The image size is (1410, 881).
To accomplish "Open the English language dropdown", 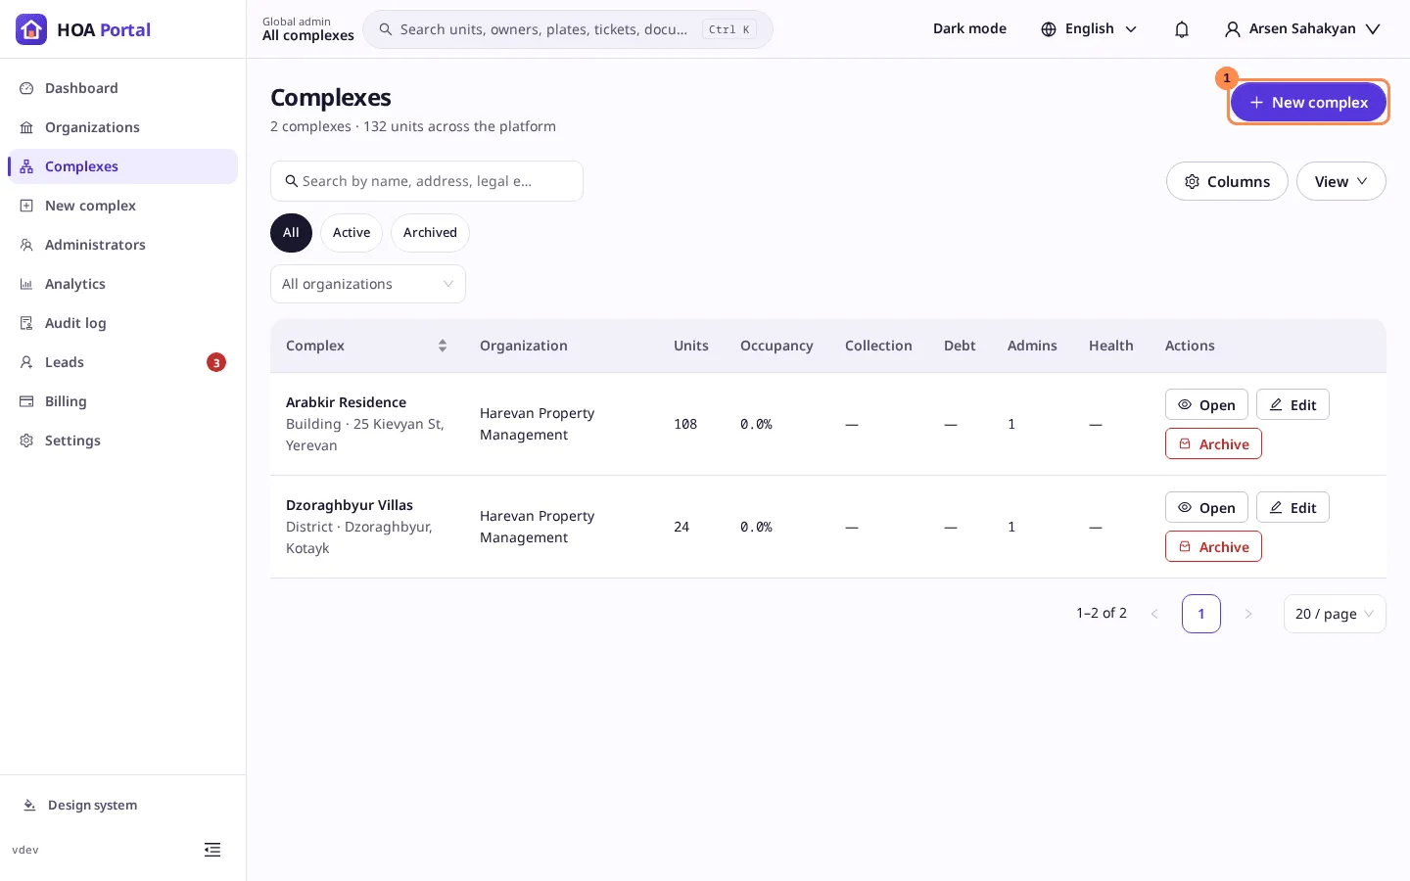I will point(1089,29).
